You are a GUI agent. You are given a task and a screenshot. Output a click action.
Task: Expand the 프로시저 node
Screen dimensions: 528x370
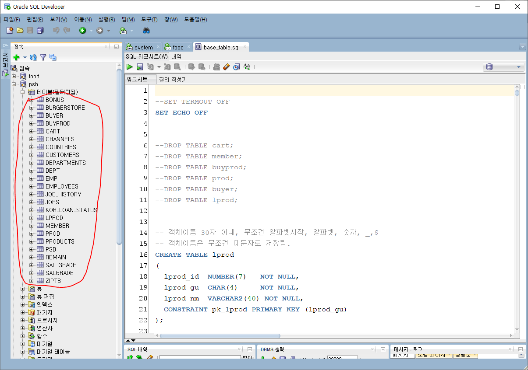coord(23,320)
